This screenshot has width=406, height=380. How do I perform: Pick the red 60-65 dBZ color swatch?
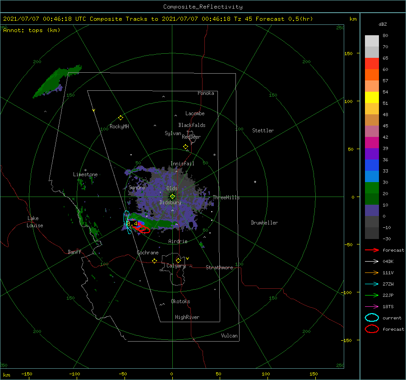[x=372, y=64]
